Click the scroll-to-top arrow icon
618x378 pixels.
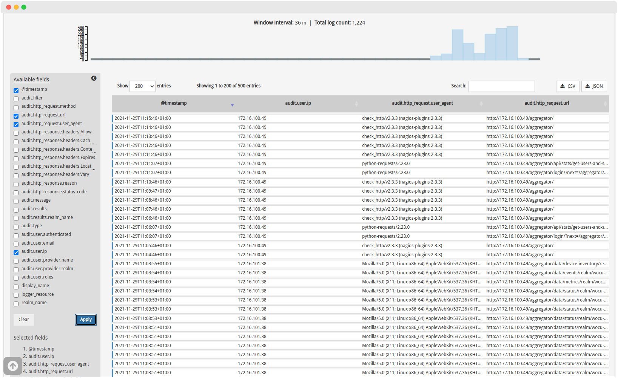click(13, 366)
